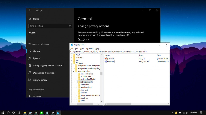Collapse the Windows registry key

coord(71,63)
